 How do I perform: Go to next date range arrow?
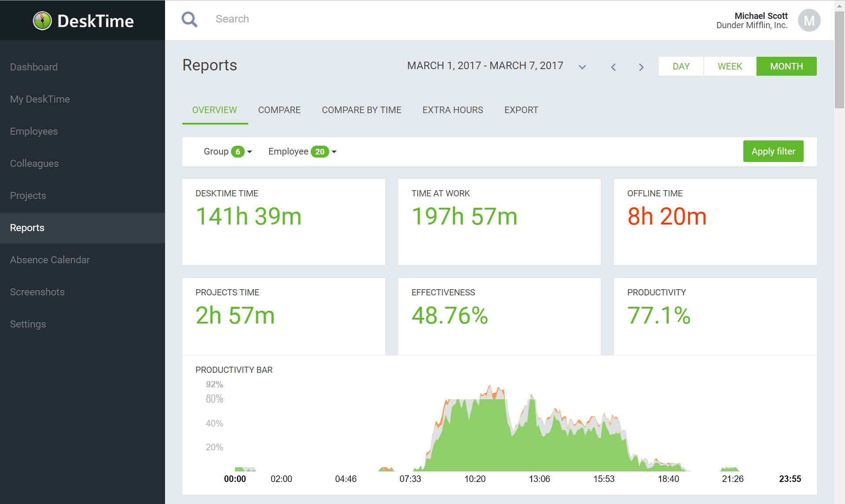pyautogui.click(x=641, y=67)
